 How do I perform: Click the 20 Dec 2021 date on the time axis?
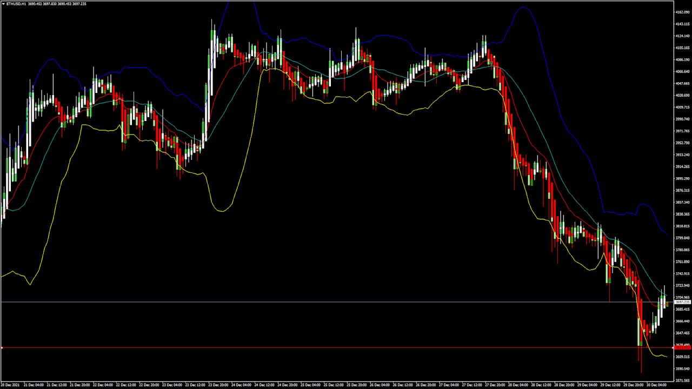click(x=12, y=385)
